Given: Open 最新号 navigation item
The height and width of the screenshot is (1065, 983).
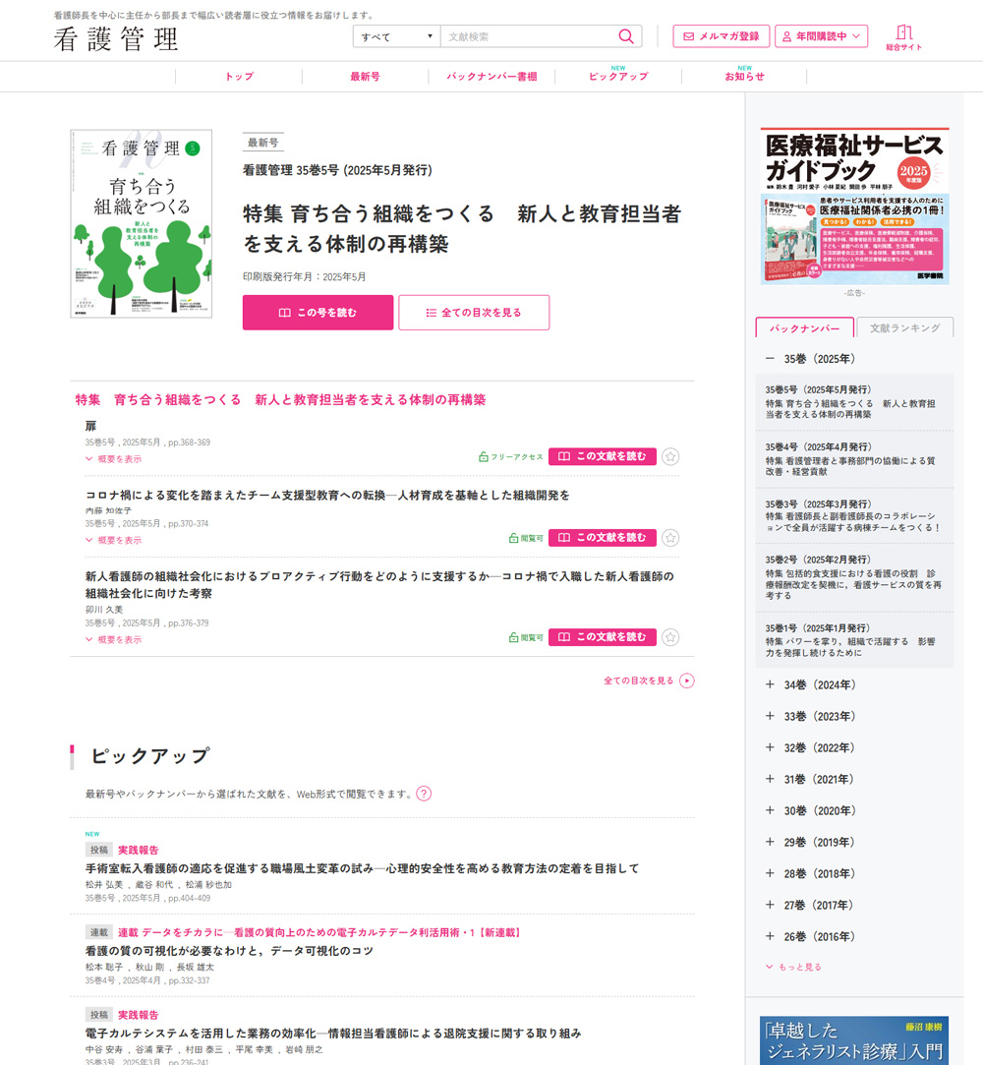Looking at the screenshot, I should tap(366, 77).
